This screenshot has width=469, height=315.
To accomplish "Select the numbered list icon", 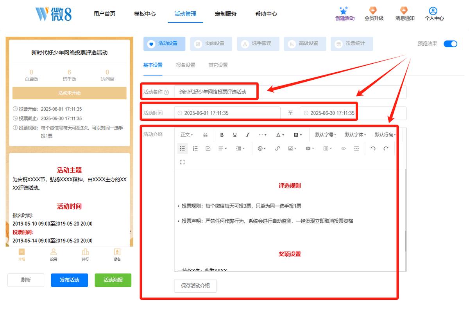I will [x=195, y=149].
